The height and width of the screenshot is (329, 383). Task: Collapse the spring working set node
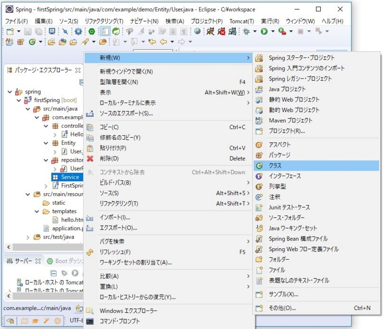tap(10, 92)
